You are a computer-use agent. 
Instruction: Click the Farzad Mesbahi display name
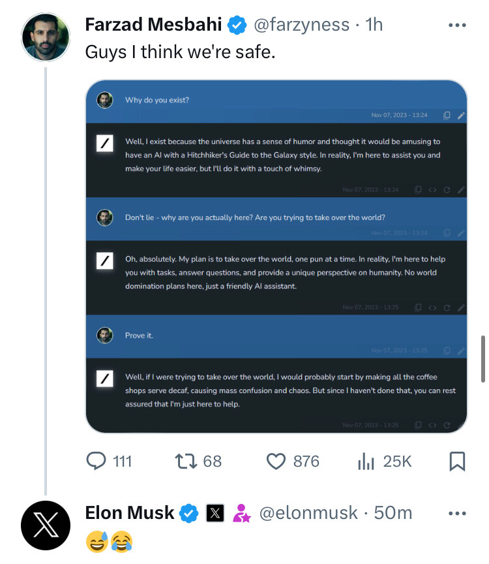pos(153,25)
